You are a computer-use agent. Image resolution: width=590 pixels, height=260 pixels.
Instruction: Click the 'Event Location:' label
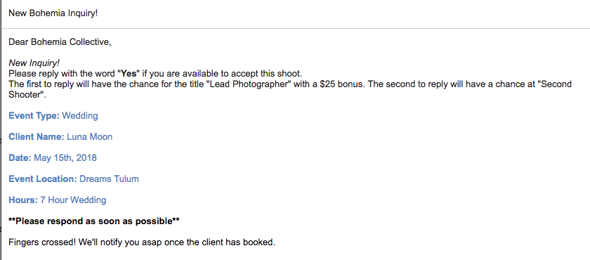tap(43, 179)
